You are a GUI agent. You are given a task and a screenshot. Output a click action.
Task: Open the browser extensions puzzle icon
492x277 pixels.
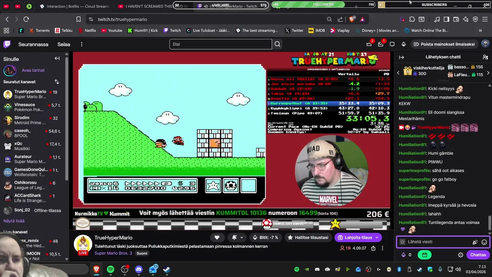[x=412, y=19]
